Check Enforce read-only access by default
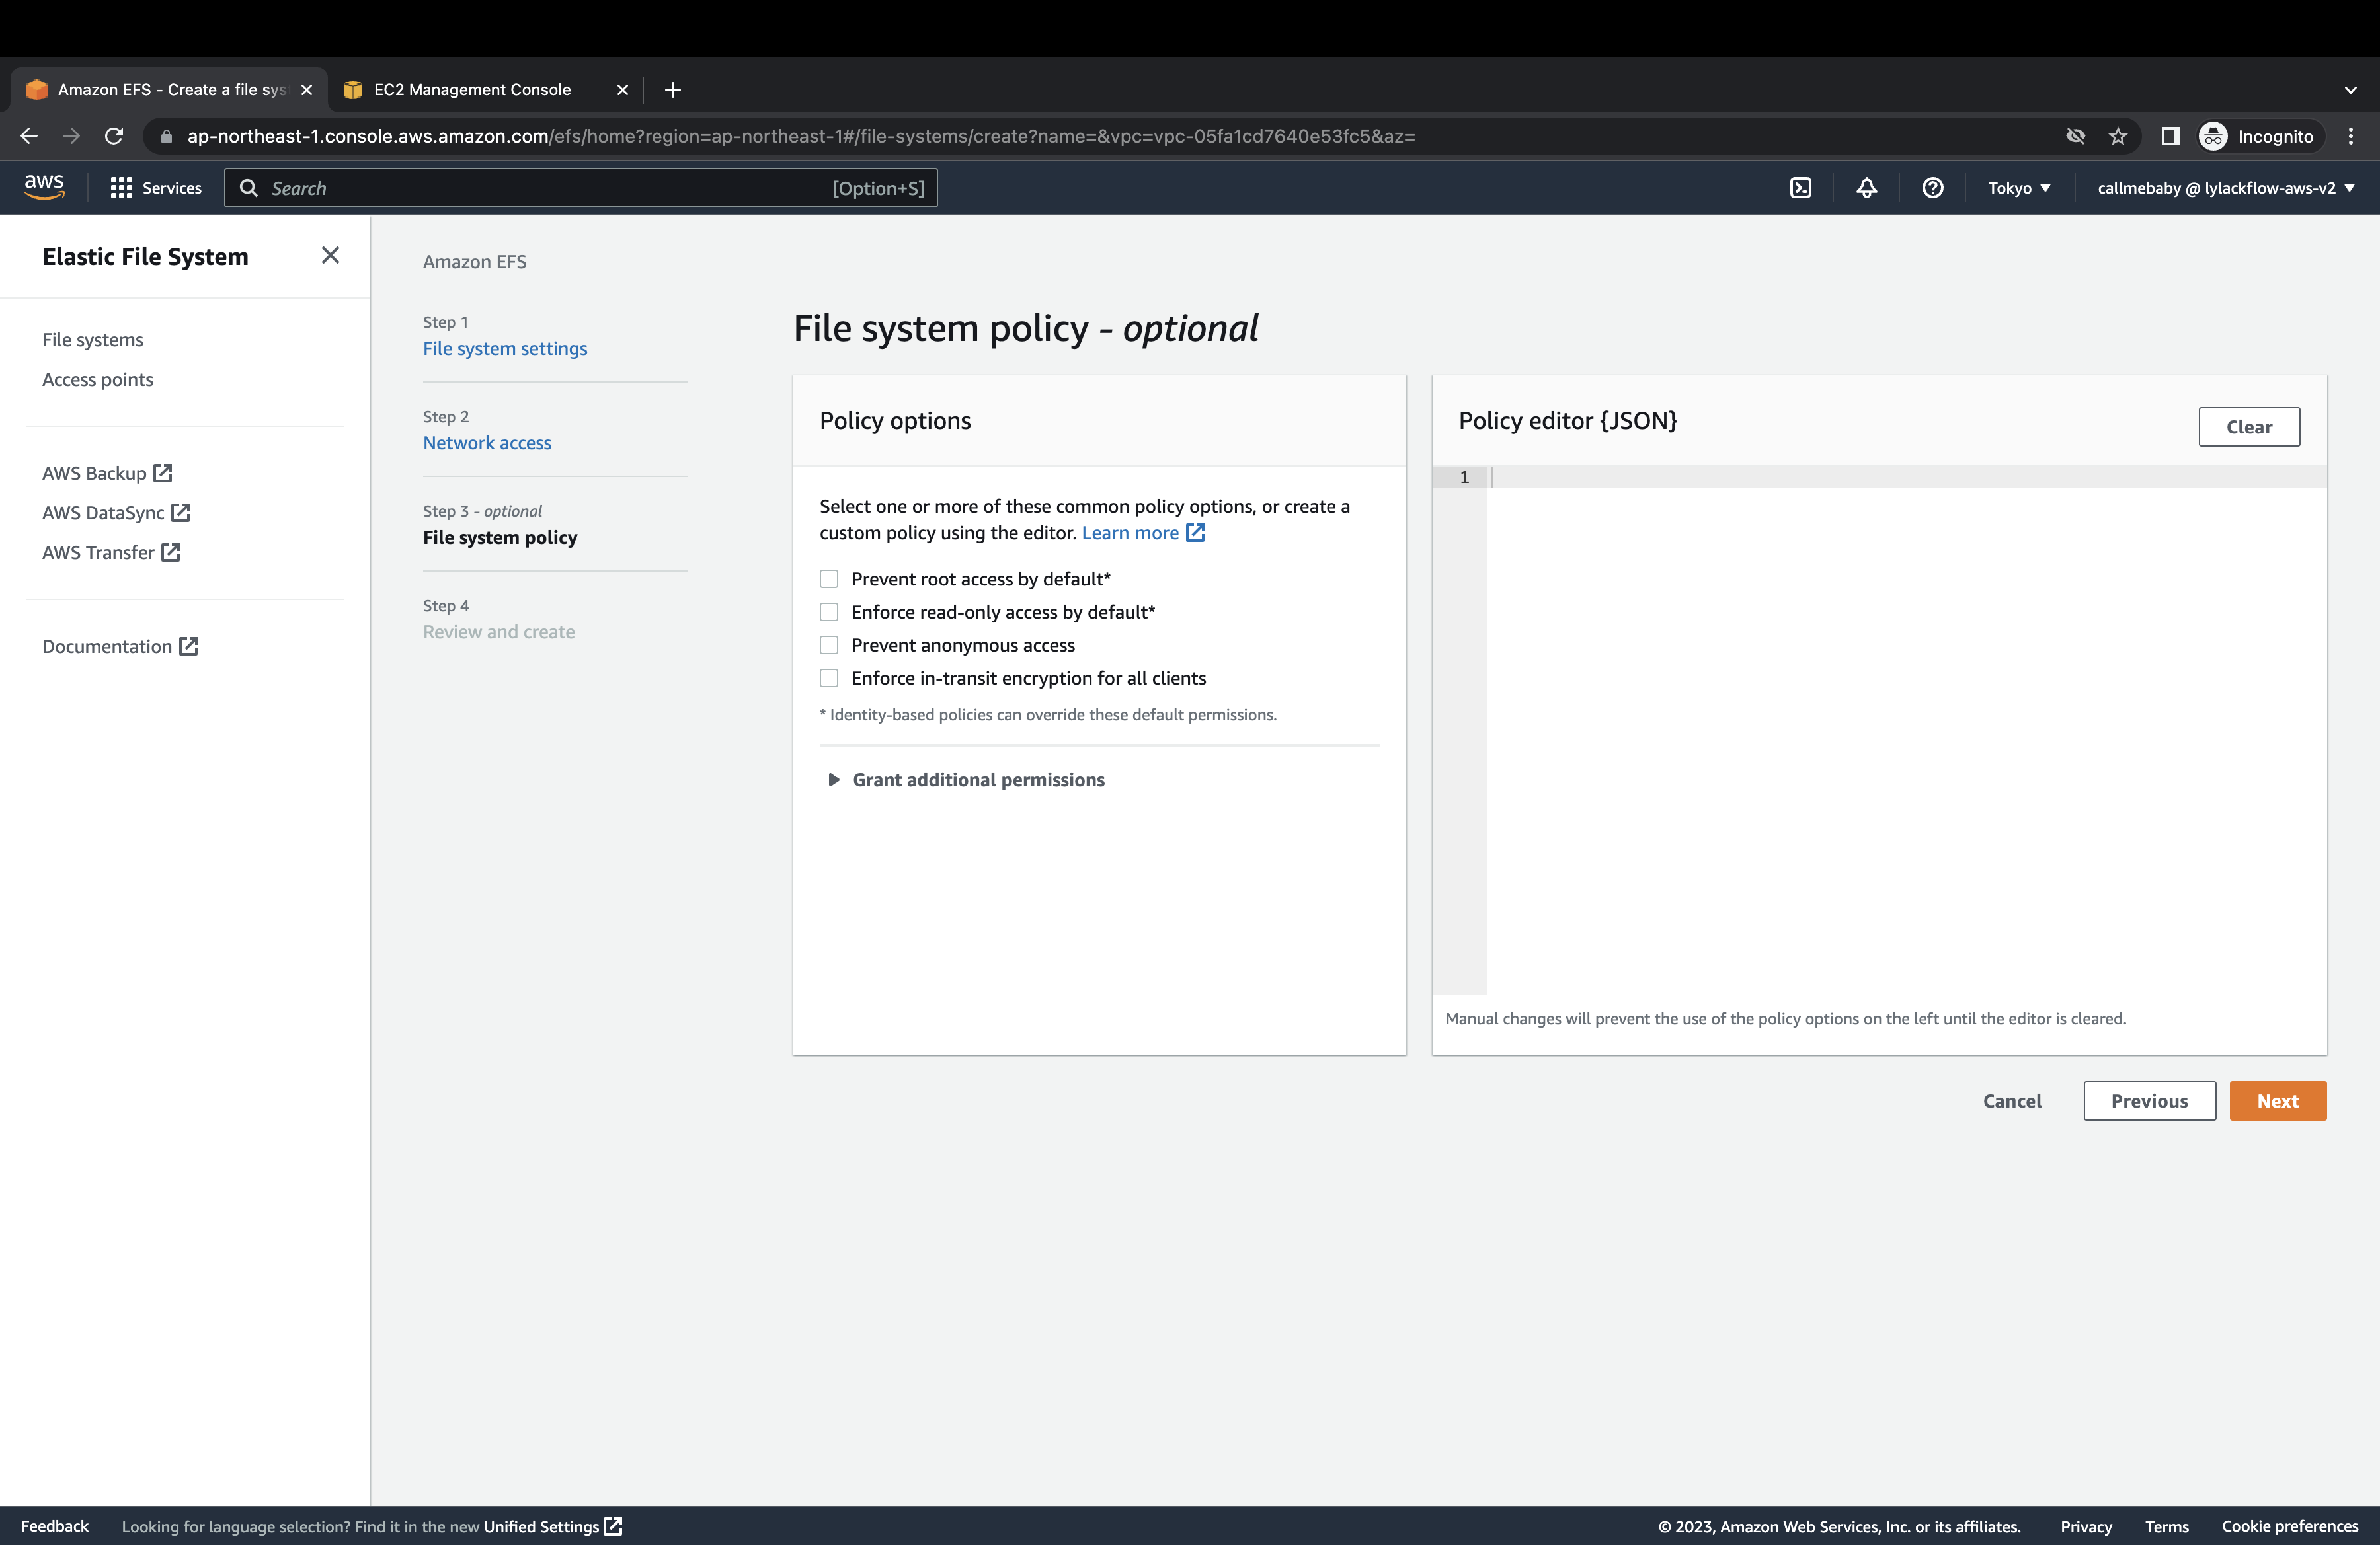Screen dimensions: 2380x1545 [829, 612]
